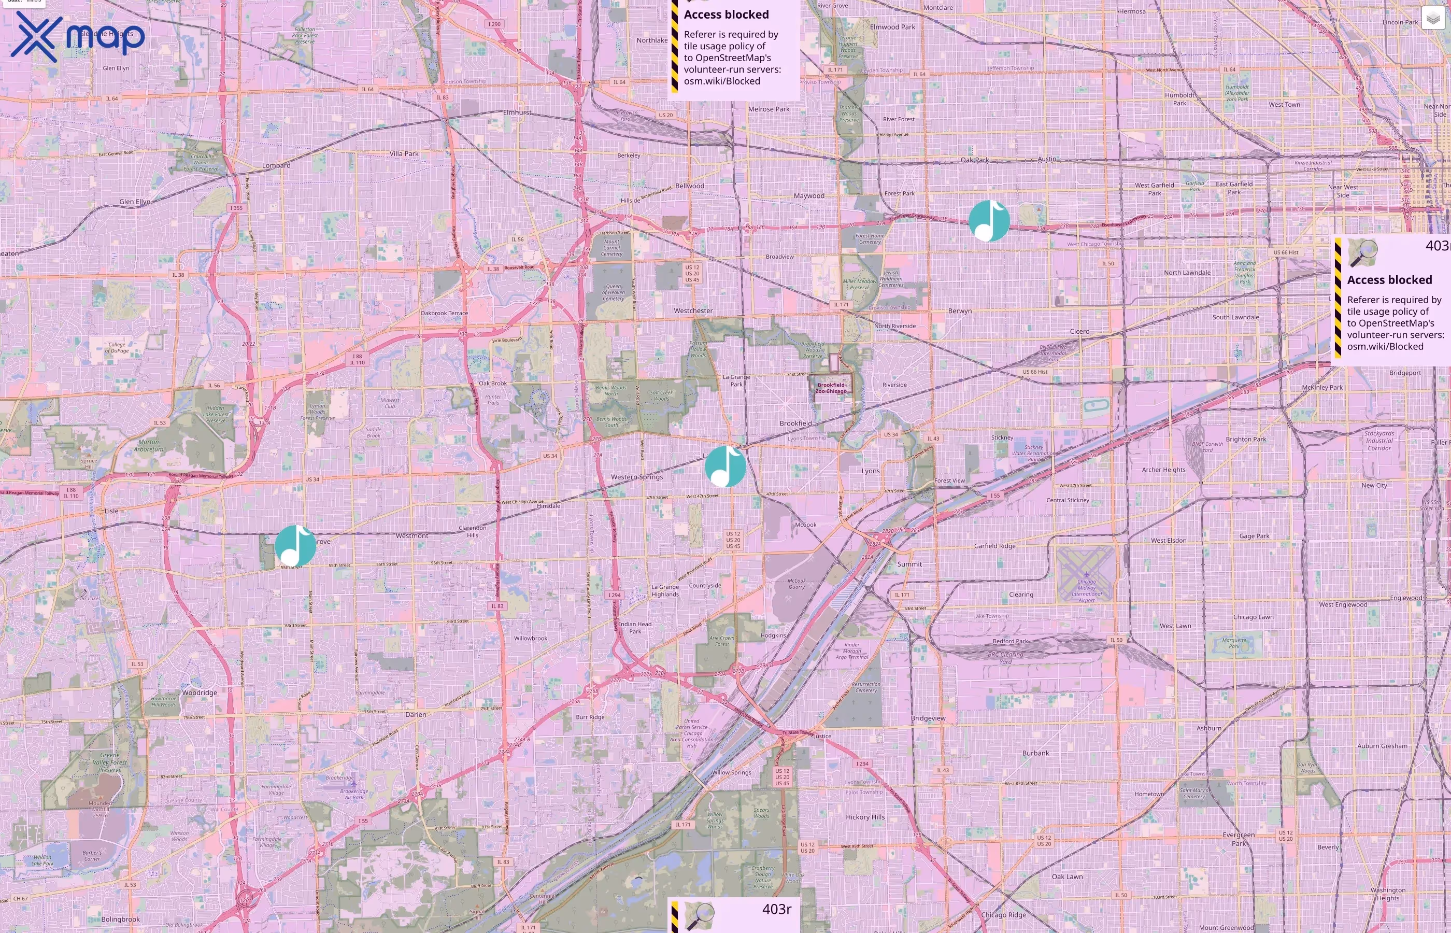Click the Hermosa label

click(1132, 11)
